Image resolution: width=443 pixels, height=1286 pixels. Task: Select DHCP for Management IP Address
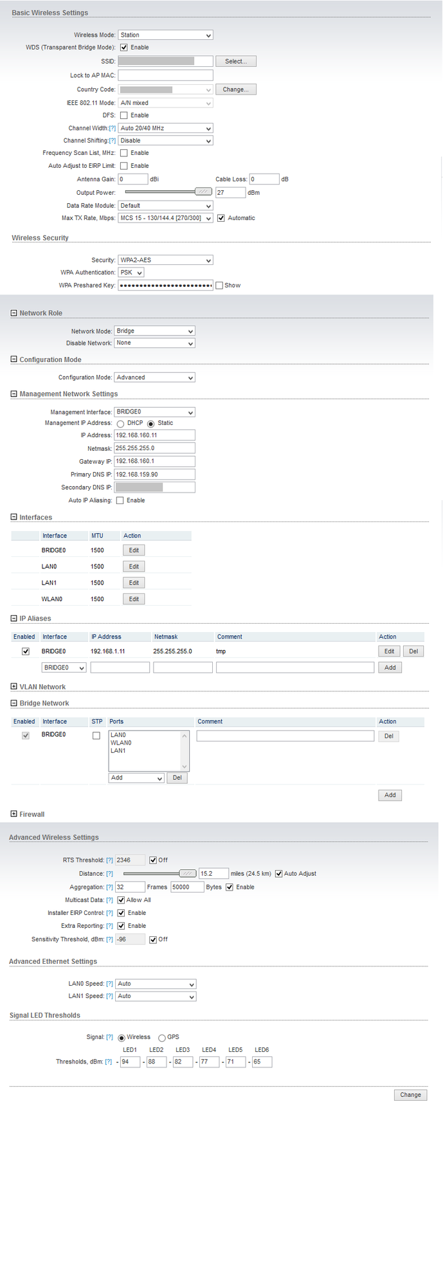[120, 424]
